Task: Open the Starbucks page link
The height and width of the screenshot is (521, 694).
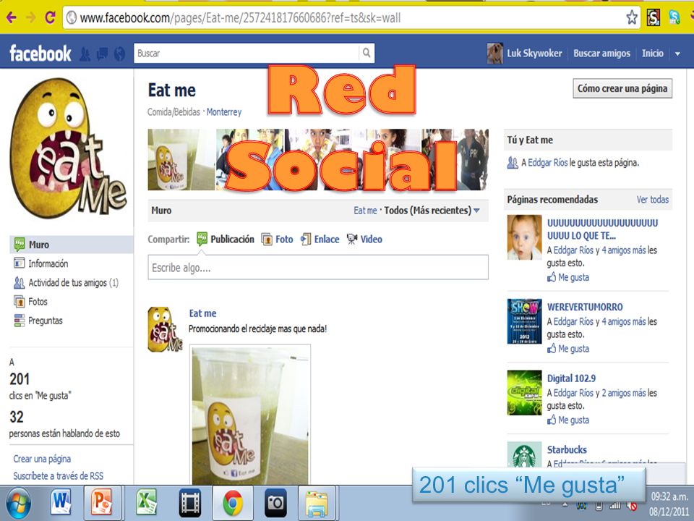Action: 567,449
